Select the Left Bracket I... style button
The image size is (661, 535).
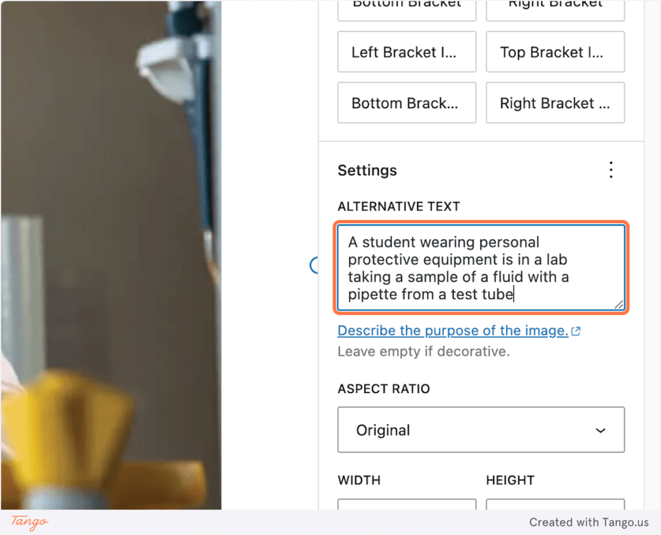coord(407,52)
